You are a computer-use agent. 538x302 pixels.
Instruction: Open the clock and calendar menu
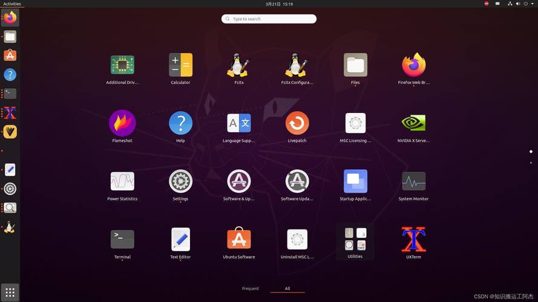[x=279, y=4]
